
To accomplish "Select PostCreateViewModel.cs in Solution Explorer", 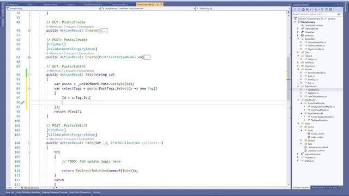I will (323, 107).
